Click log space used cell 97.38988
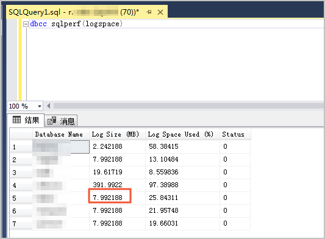This screenshot has width=325, height=239. click(x=182, y=185)
